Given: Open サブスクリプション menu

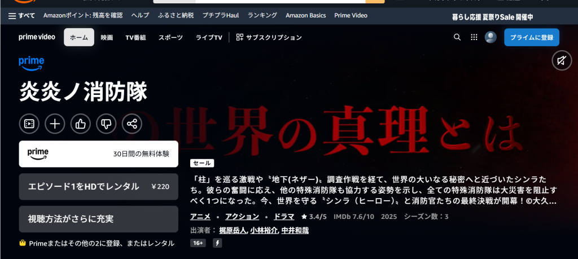Looking at the screenshot, I should coord(269,37).
